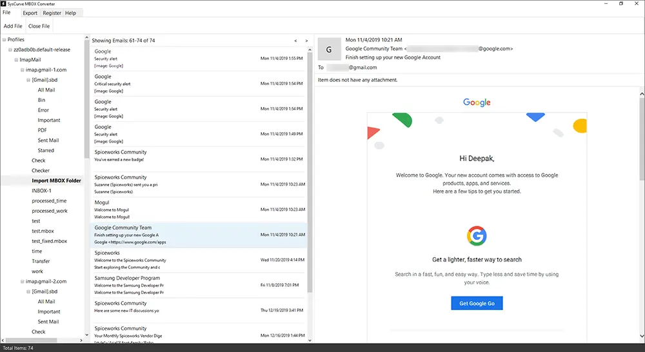Open Spiceworks Welcome to the Community email
Screen dimensions: 645x352
(199, 260)
